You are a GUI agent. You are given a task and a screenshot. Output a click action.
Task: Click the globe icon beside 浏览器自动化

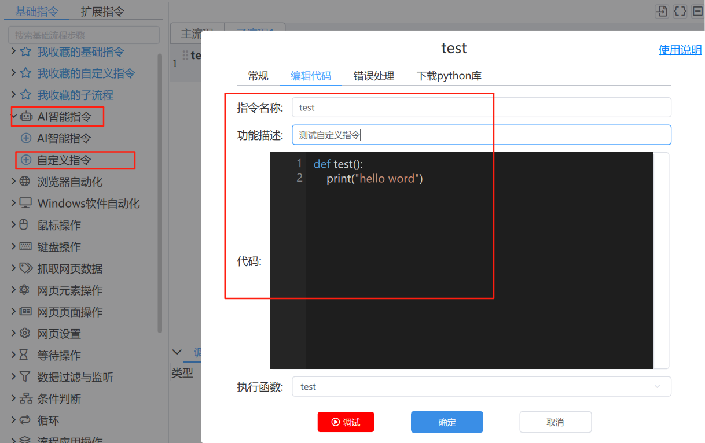[25, 182]
